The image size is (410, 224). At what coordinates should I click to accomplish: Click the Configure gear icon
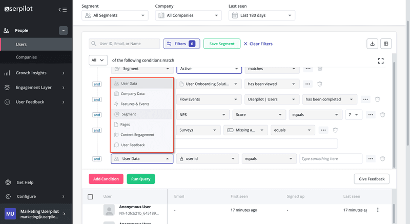tap(8, 196)
